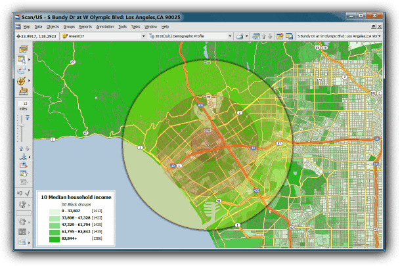Image resolution: width=400 pixels, height=266 pixels.
Task: Open the S Bundy Dr location dropdown
Action: [380, 36]
